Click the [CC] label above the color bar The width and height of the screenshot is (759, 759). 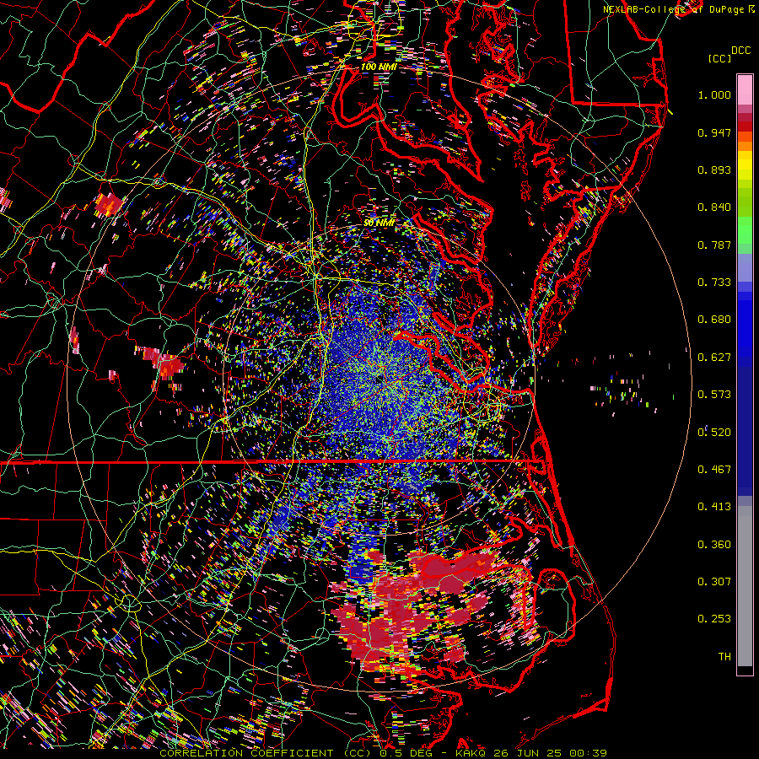click(719, 58)
